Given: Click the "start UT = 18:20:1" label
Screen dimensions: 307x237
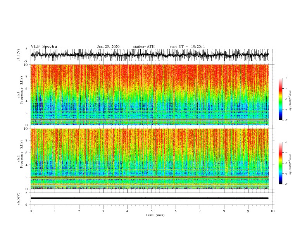Looking at the screenshot, I should (x=187, y=46).
